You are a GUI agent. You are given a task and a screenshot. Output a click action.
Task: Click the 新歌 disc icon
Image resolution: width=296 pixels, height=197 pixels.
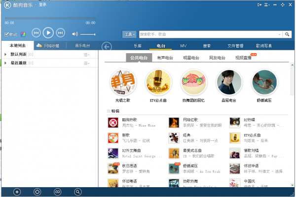(113, 138)
